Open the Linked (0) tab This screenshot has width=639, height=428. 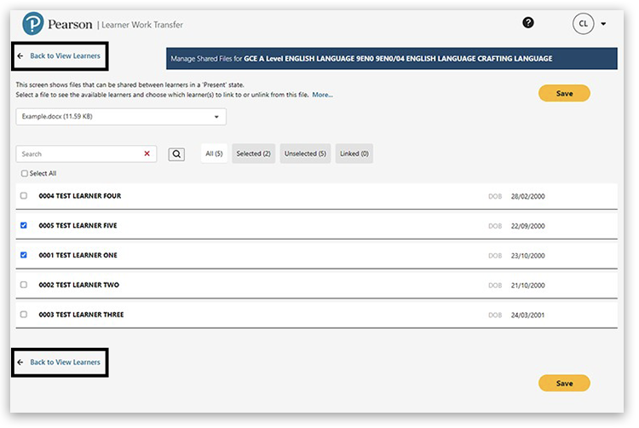point(354,153)
